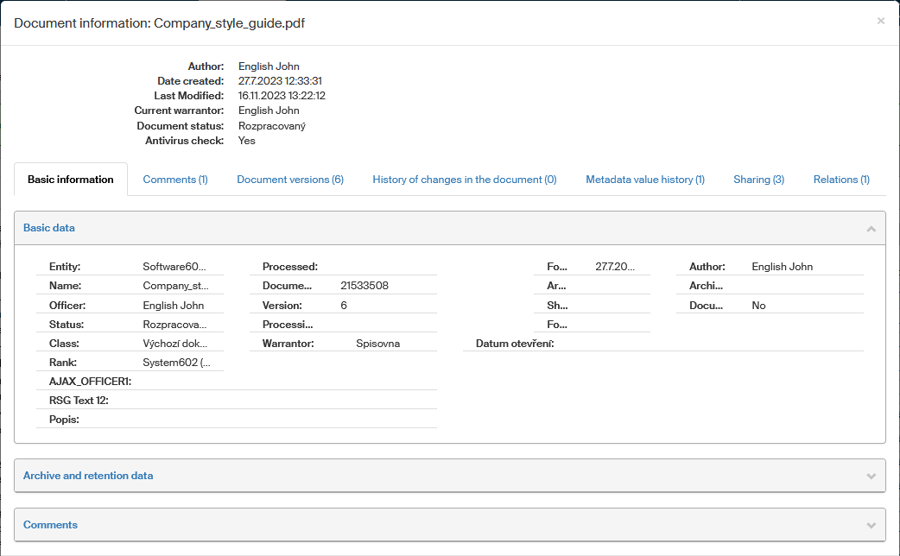Click the Entity value Software60...
This screenshot has width=900, height=556.
pos(174,267)
